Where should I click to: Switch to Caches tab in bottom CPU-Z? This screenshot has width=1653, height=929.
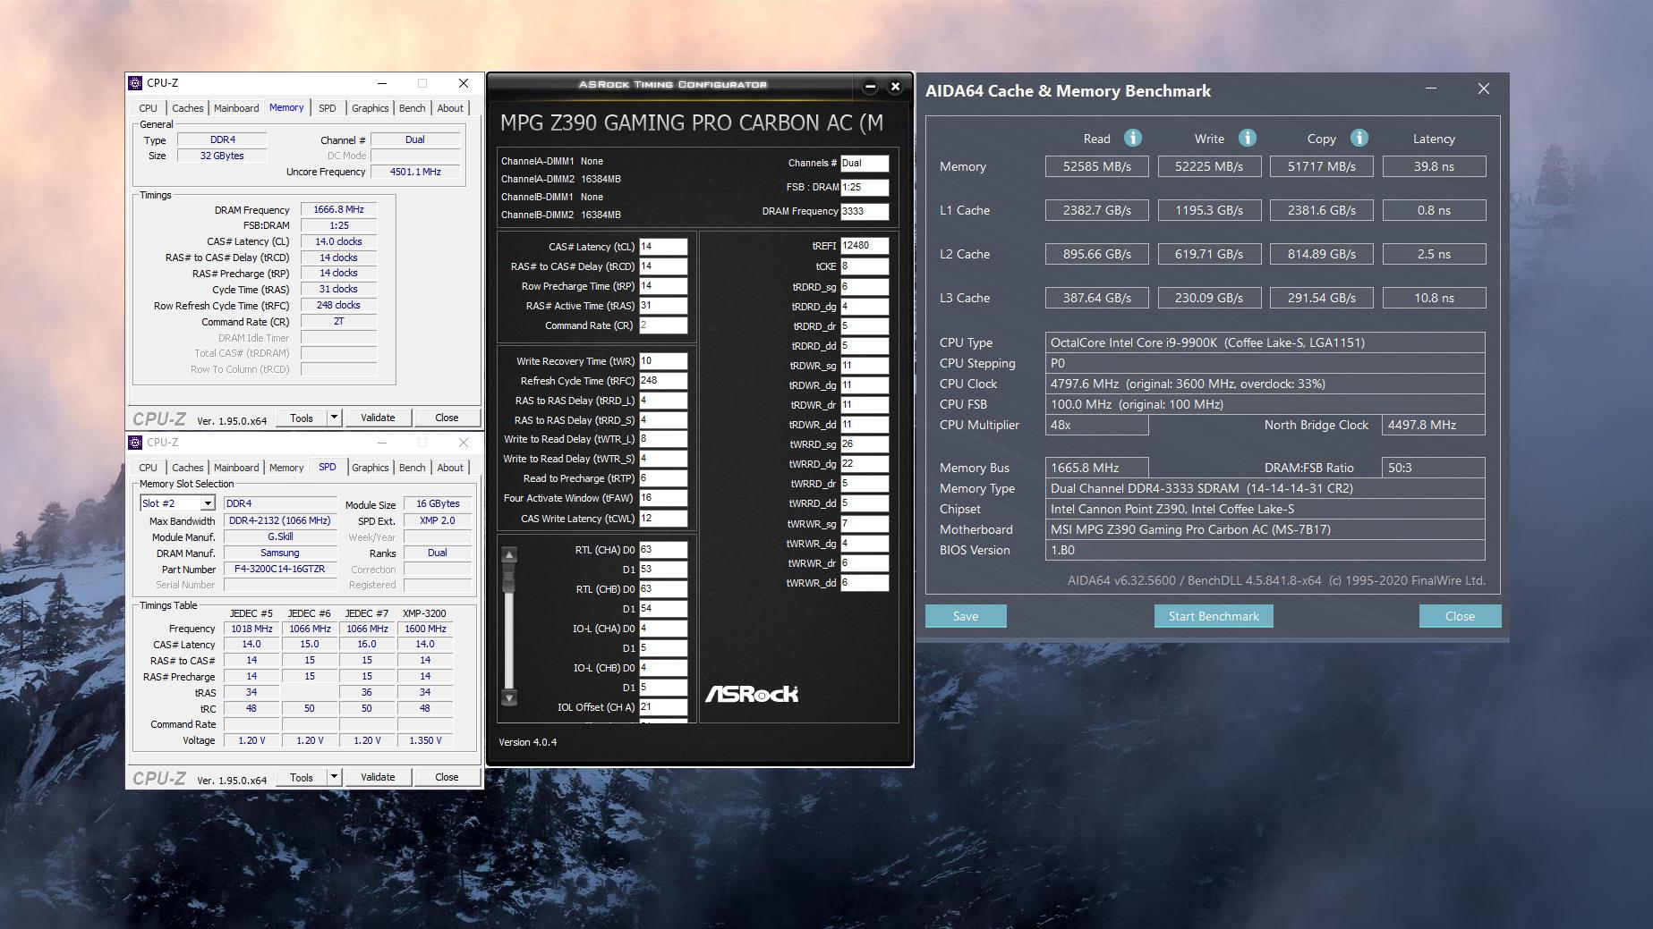(x=187, y=468)
